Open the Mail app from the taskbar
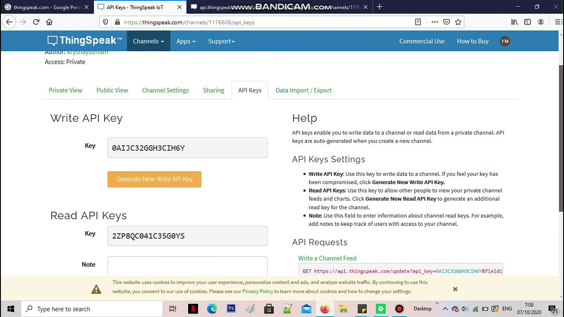564x317 pixels. click(306, 309)
